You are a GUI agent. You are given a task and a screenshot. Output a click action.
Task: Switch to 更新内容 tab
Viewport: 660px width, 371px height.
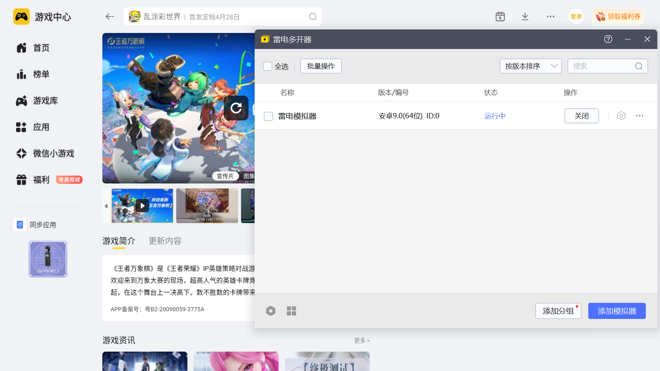pyautogui.click(x=165, y=241)
